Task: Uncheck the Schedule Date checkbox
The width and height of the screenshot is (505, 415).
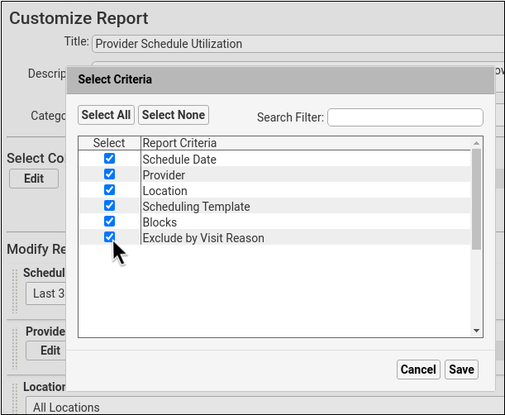Action: click(109, 159)
